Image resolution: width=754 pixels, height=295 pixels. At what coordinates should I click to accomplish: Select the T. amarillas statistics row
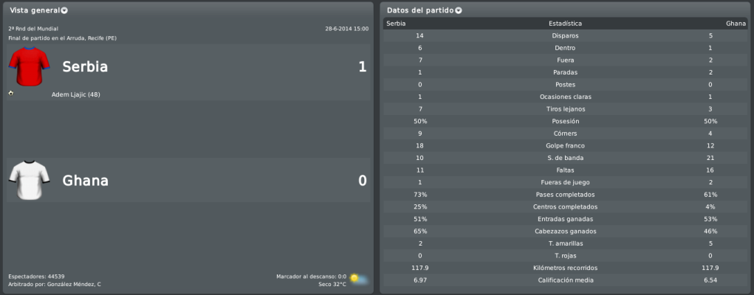click(x=566, y=243)
